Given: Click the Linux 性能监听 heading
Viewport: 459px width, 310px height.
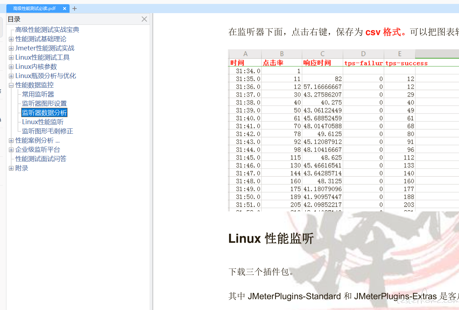Looking at the screenshot, I should tap(271, 238).
